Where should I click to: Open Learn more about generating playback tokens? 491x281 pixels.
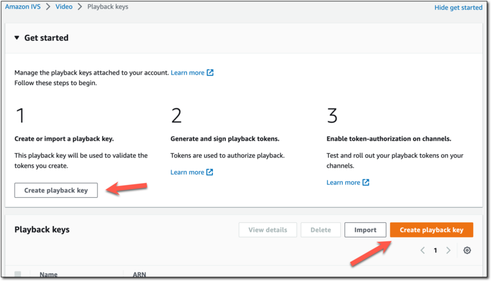click(x=187, y=172)
